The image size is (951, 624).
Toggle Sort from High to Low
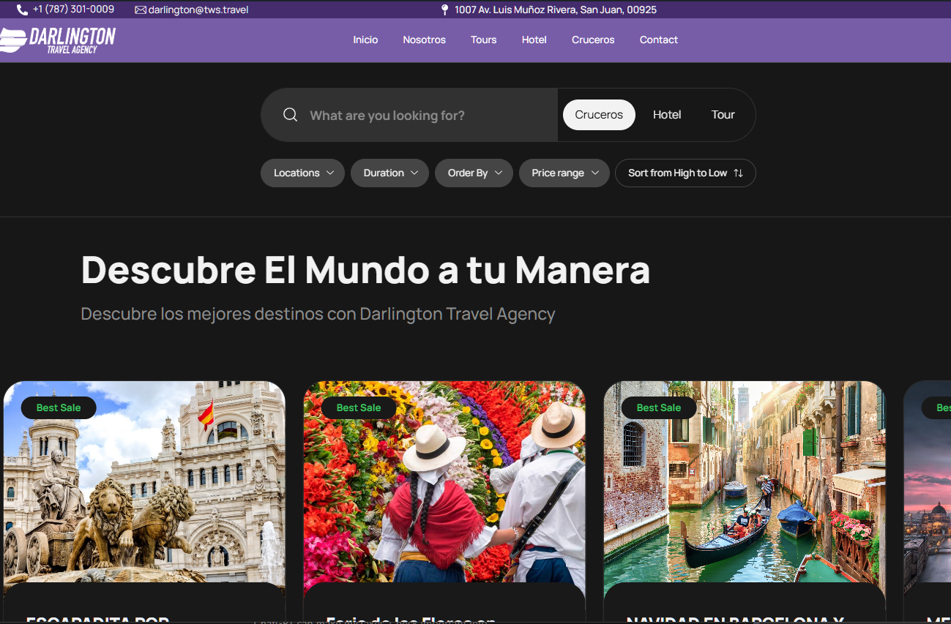pos(685,173)
